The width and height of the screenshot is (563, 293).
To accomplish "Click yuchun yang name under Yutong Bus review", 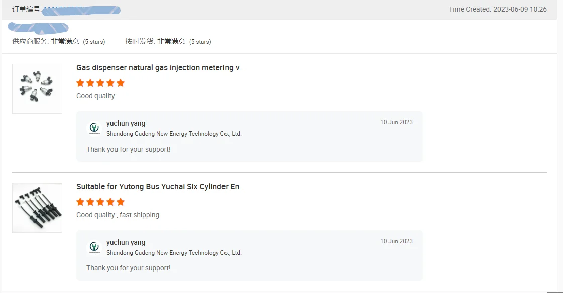I will (126, 242).
